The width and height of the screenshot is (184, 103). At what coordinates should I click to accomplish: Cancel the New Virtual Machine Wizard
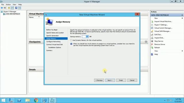tap(132, 80)
